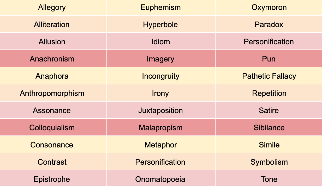
Task: Click the Epistrophe cell
Action: pos(53,178)
